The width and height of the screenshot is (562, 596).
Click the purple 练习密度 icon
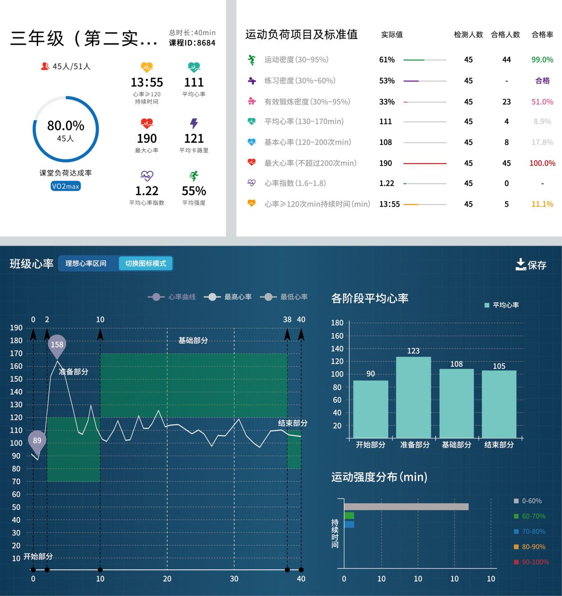tap(251, 80)
